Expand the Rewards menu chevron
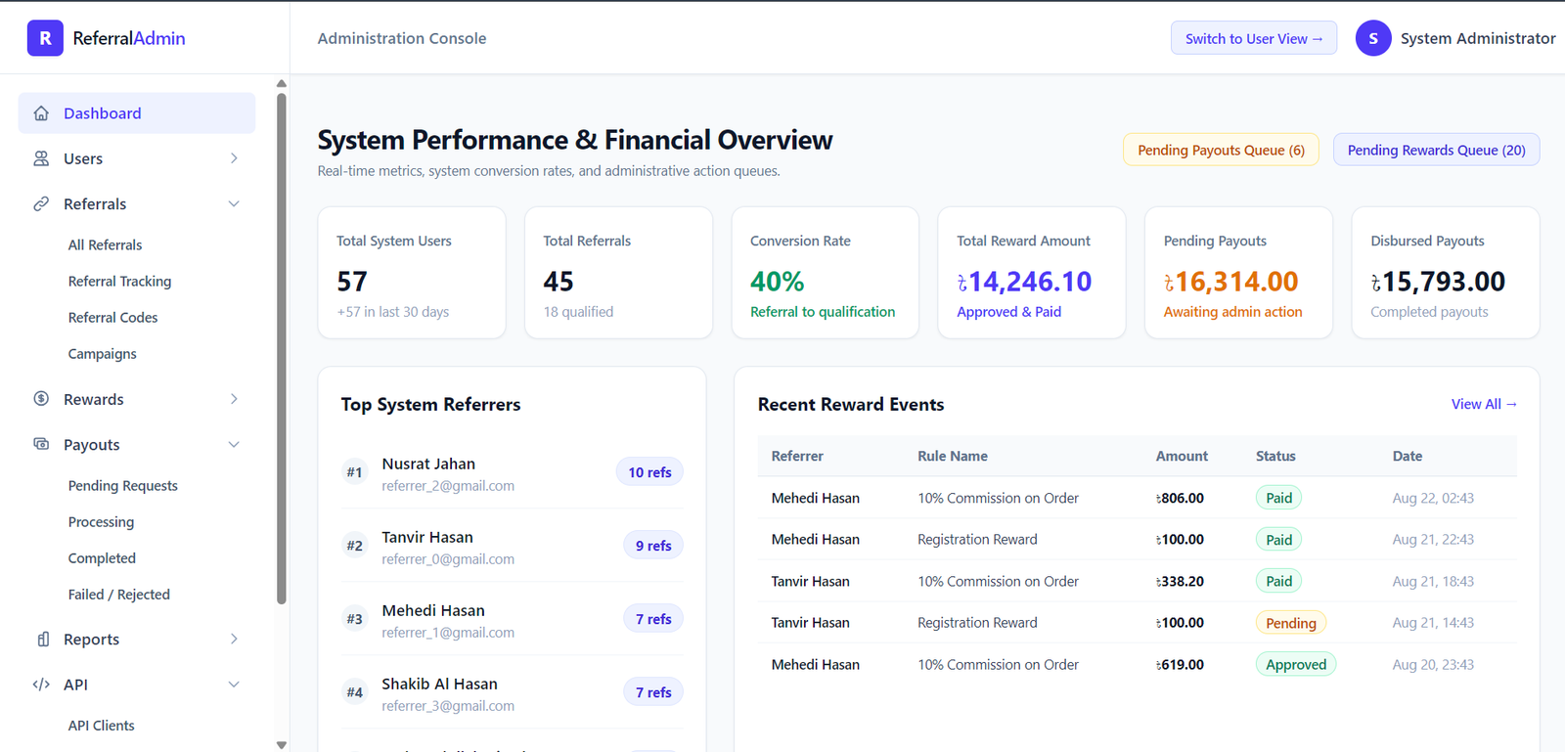1565x752 pixels. point(234,399)
